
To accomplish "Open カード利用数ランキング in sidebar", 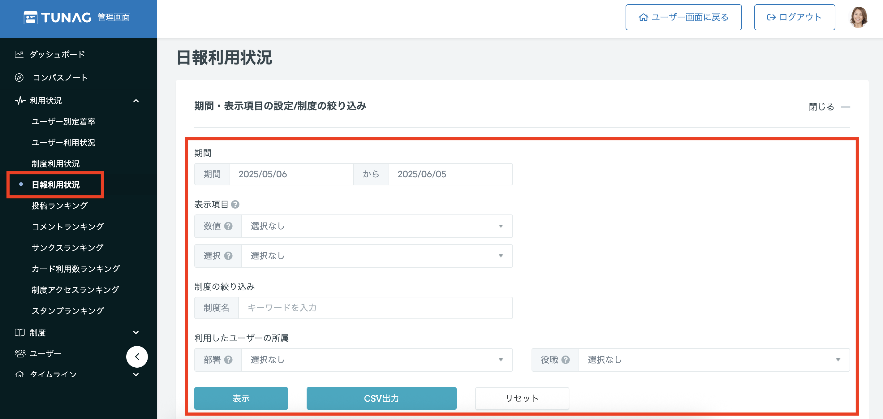I will 76,269.
